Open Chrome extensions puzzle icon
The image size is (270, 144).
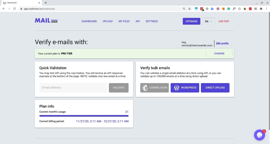(261, 9)
